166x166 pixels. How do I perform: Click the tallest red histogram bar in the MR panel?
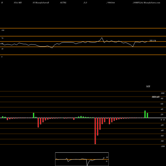95,131
